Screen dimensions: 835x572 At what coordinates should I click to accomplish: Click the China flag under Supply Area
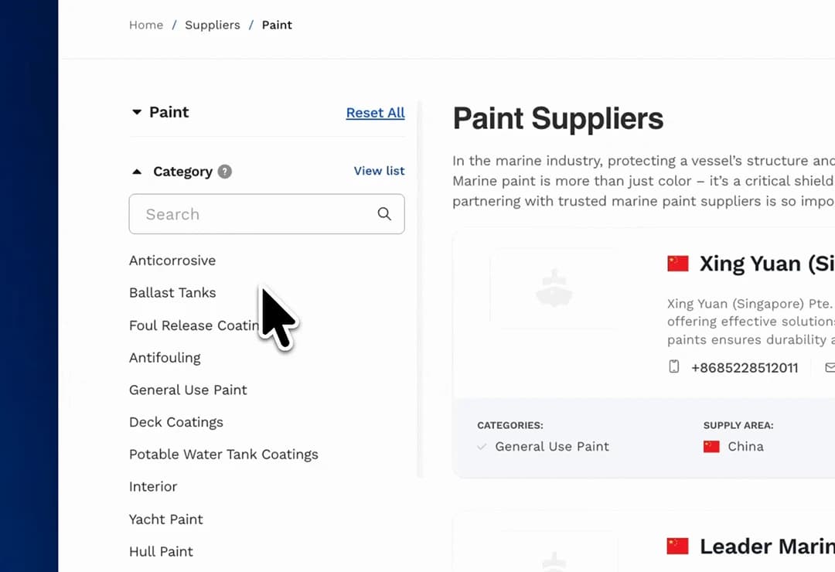(711, 446)
